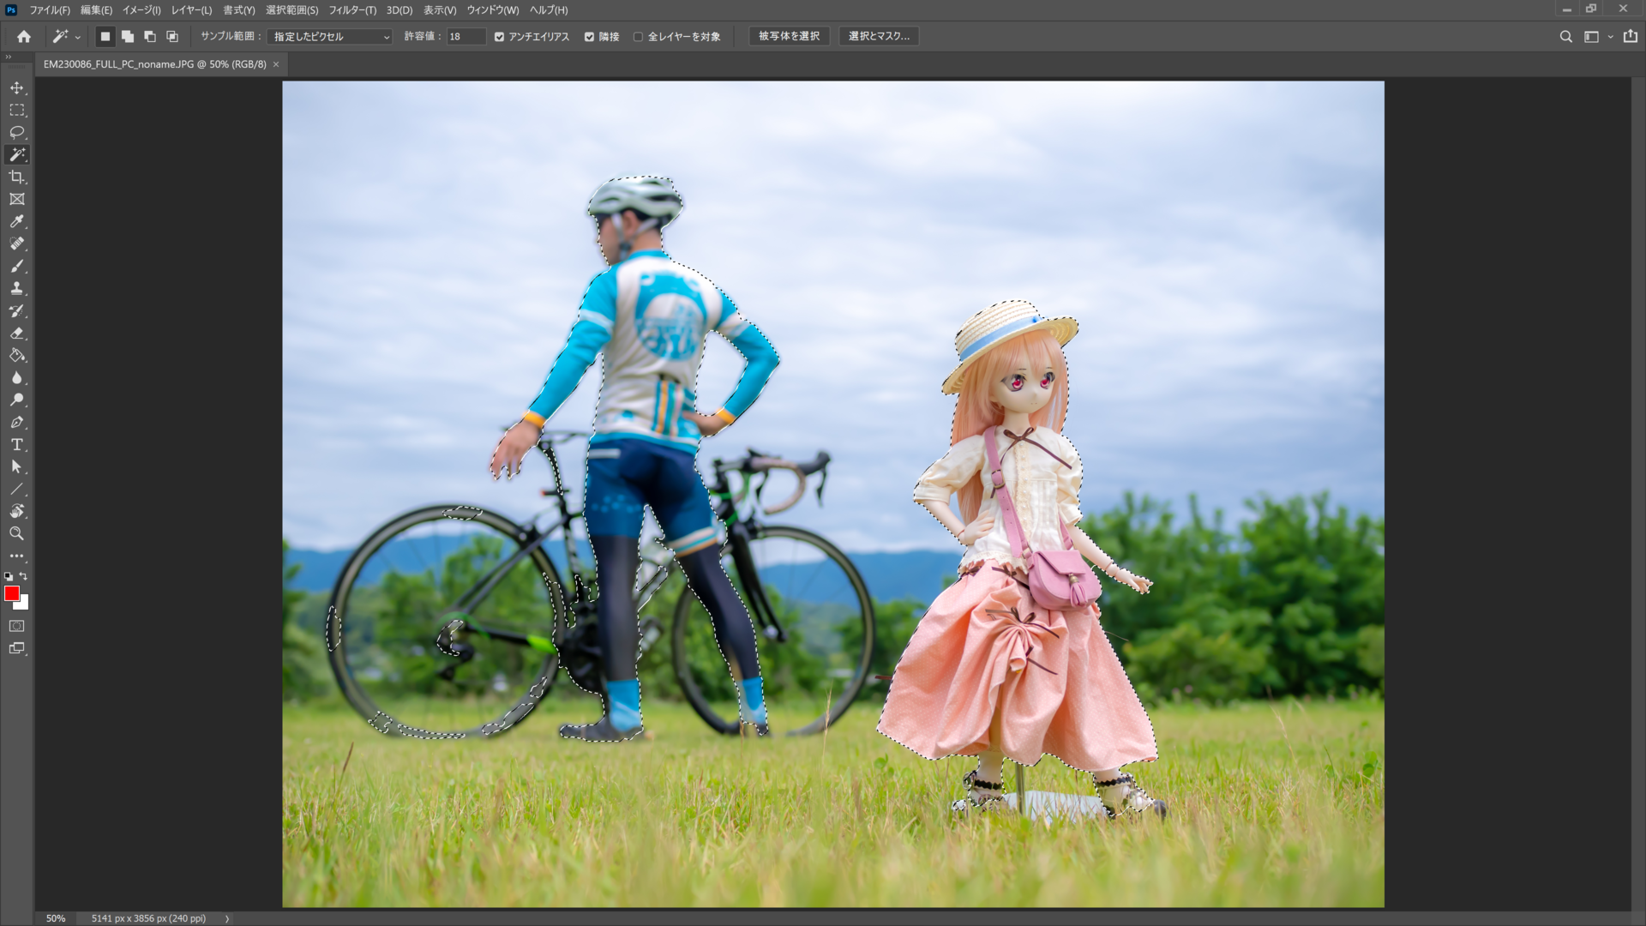Select the Brush tool

[x=17, y=267]
